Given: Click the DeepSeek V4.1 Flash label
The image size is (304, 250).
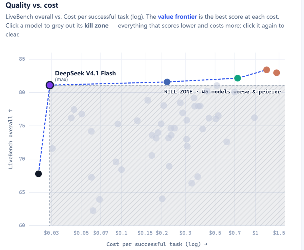Looking at the screenshot, I should tap(85, 73).
